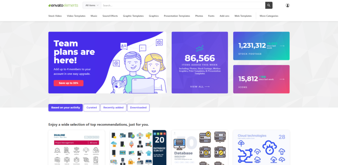Click the +9,023 since last week text

coord(272,45)
